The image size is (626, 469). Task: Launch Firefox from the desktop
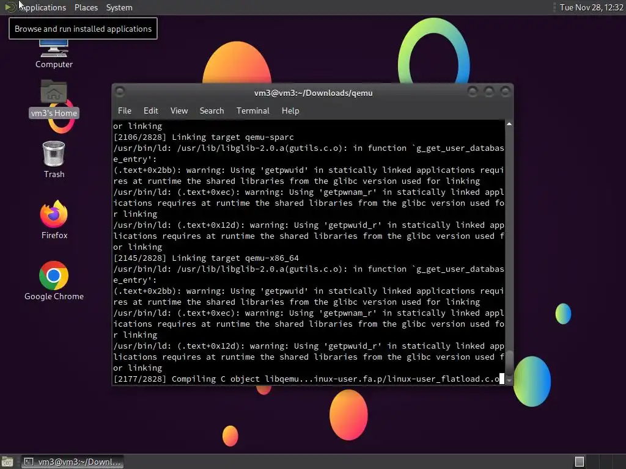tap(54, 220)
